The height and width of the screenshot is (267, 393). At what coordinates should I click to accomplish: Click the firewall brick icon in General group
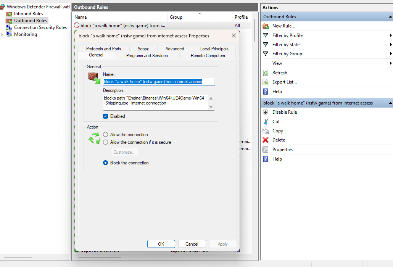pos(94,78)
